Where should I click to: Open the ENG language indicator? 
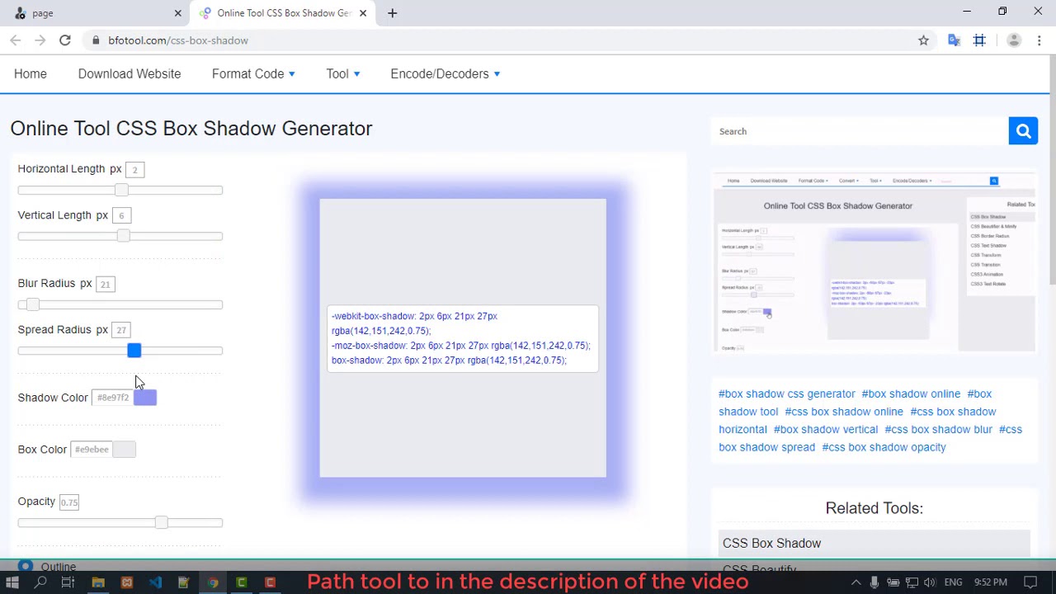953,582
